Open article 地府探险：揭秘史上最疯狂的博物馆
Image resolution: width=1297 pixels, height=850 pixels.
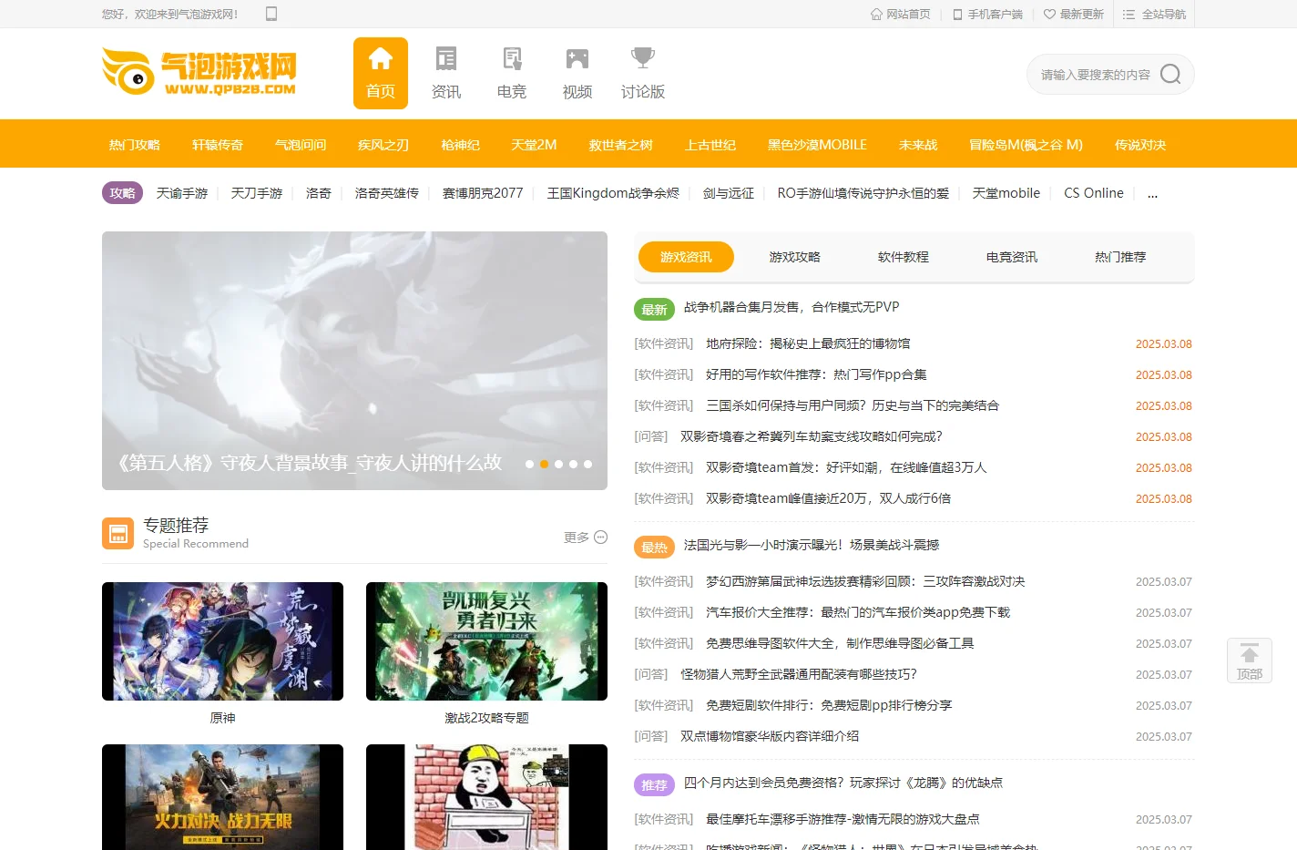tap(808, 343)
